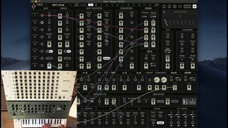Adjust the Hold Time 6/16 knob
The image size is (228, 128).
(153, 65)
